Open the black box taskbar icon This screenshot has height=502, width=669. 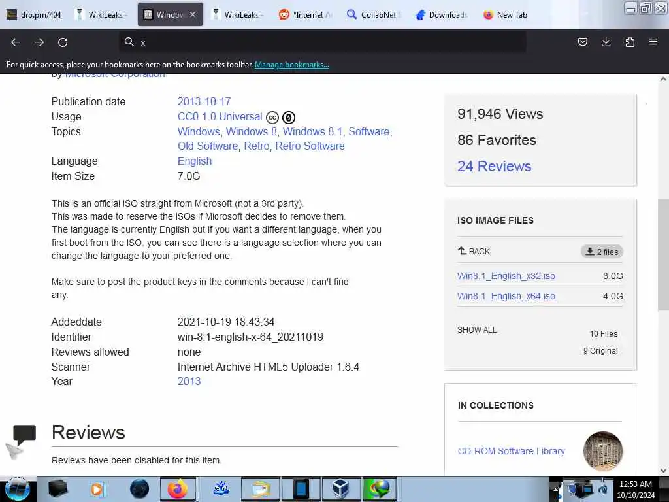(57, 489)
